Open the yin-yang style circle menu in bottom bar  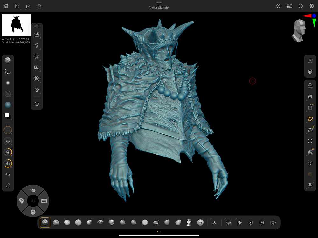pyautogui.click(x=239, y=223)
